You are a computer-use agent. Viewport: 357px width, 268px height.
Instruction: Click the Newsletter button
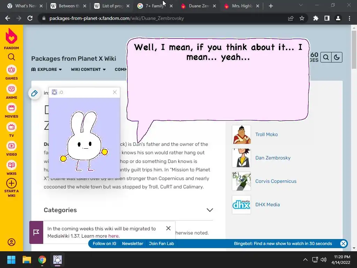(x=132, y=243)
